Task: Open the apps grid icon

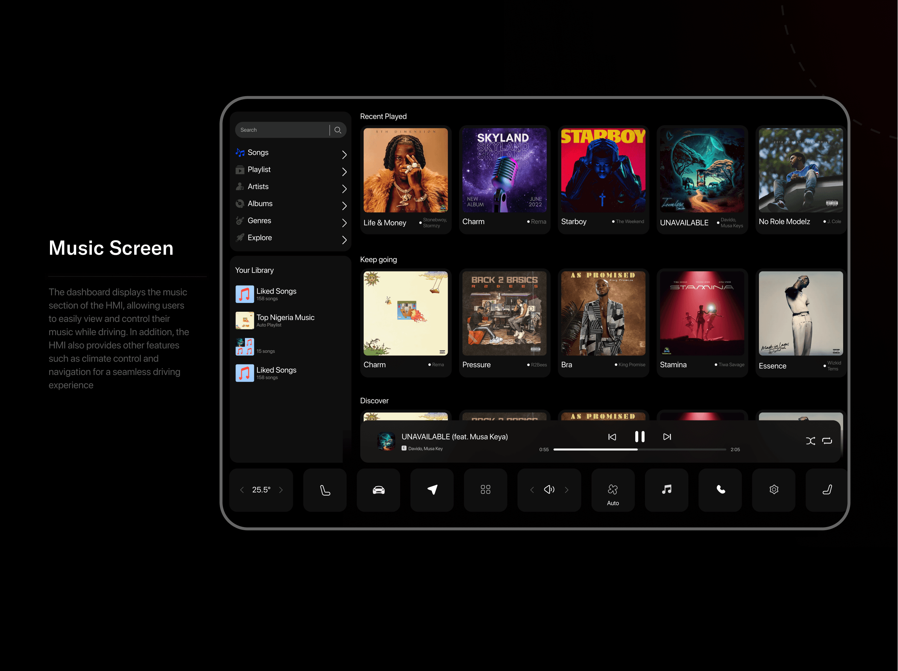Action: [x=486, y=490]
